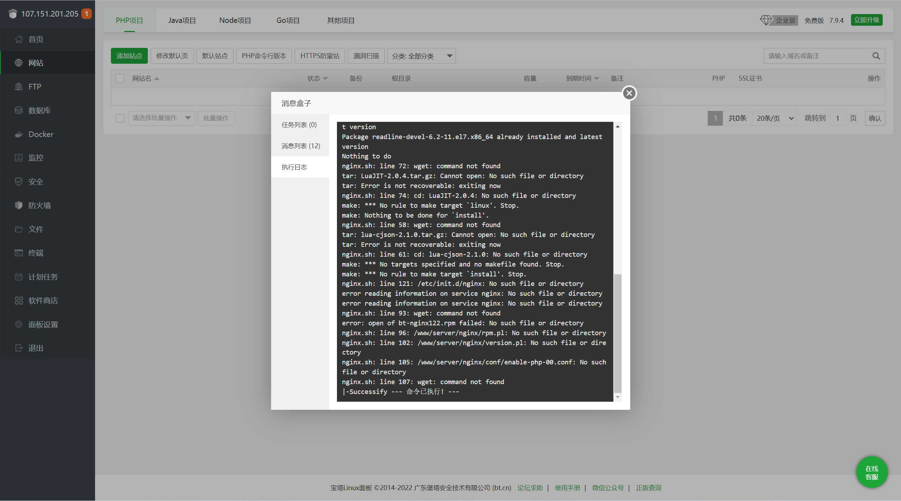Click the log scrollbar down arrow
This screenshot has width=901, height=501.
coord(618,397)
